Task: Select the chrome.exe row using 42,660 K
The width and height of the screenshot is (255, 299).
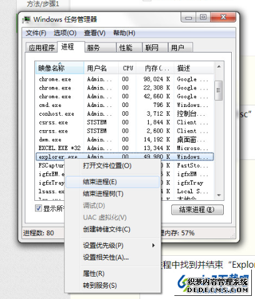Action: [x=124, y=96]
